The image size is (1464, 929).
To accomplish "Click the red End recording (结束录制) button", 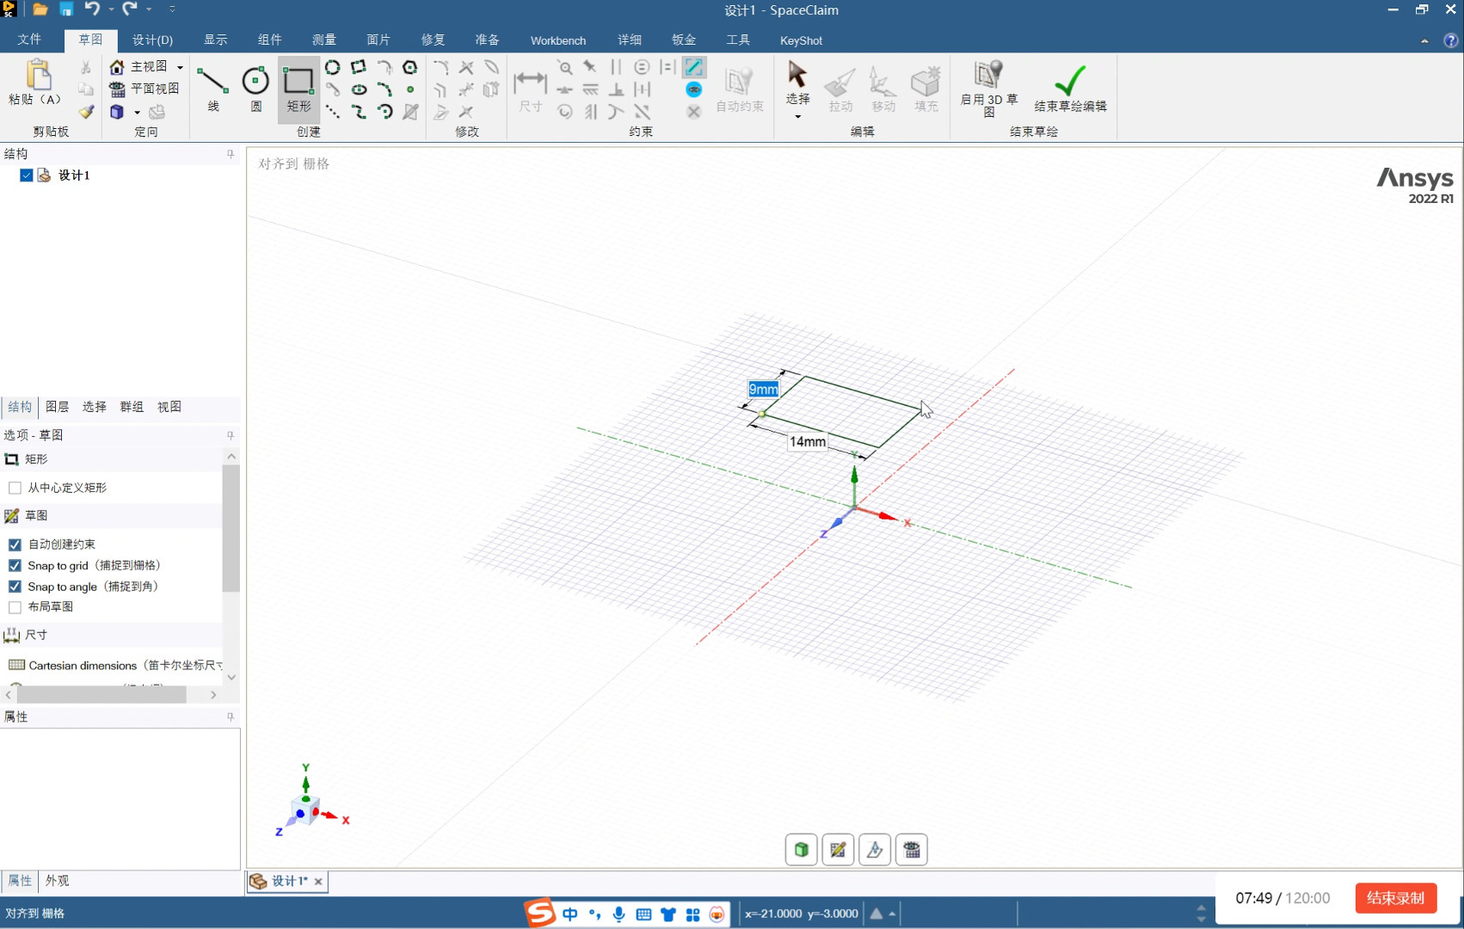I will 1395,898.
